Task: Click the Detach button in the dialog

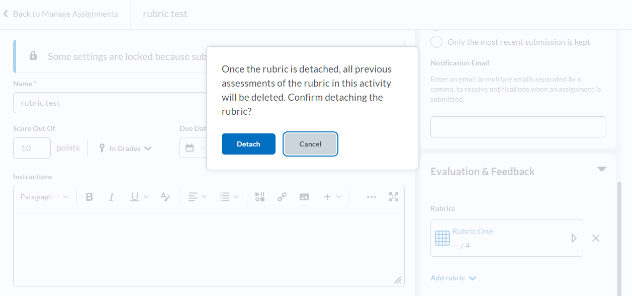Action: point(248,144)
